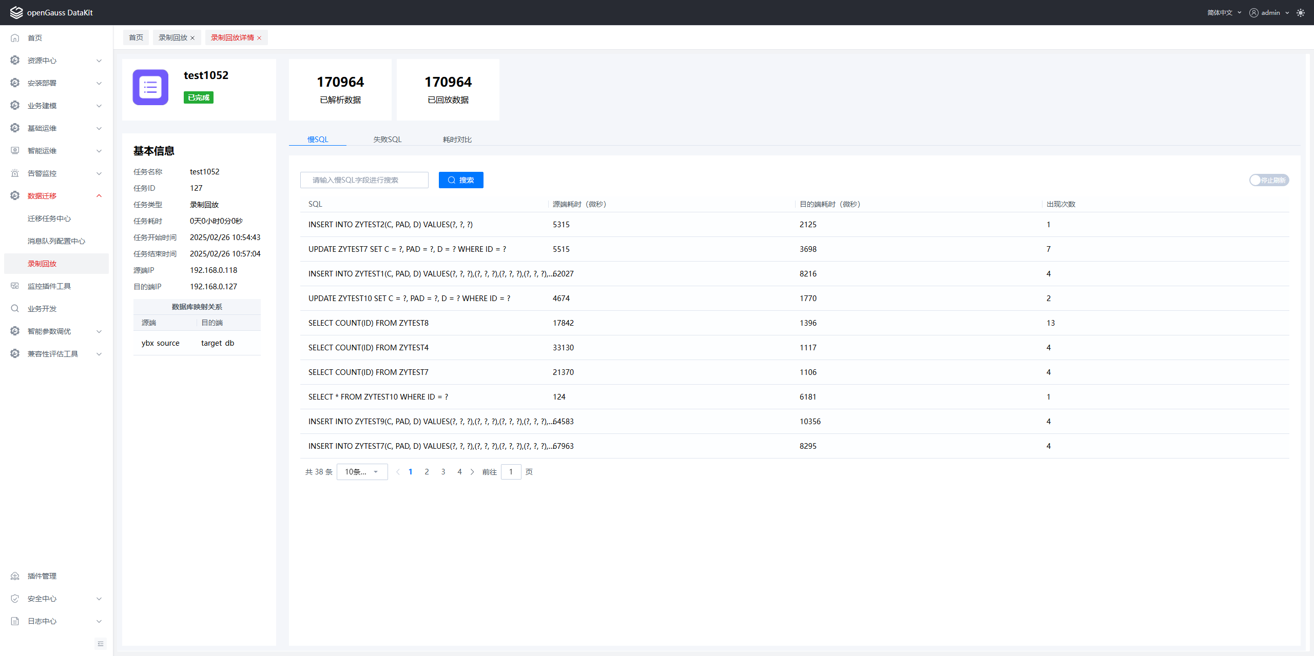Click the 业务开发 search icon
This screenshot has width=1314, height=656.
[x=15, y=309]
